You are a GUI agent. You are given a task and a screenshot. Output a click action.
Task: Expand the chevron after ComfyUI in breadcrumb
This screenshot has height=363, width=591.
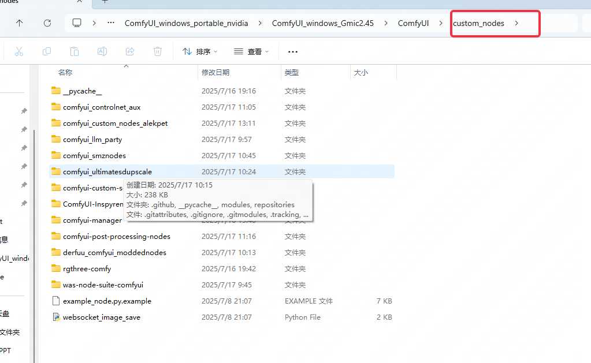(x=440, y=23)
